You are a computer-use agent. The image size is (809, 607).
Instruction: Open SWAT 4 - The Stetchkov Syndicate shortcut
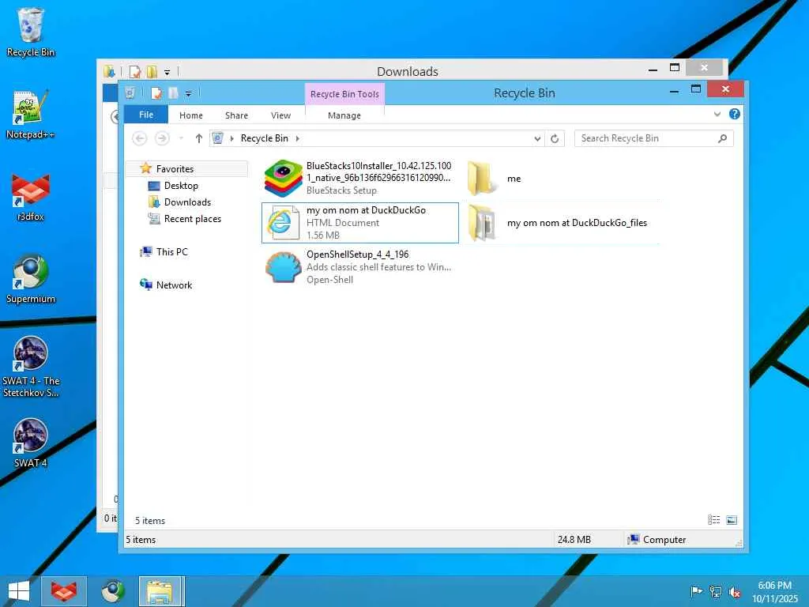click(x=31, y=367)
